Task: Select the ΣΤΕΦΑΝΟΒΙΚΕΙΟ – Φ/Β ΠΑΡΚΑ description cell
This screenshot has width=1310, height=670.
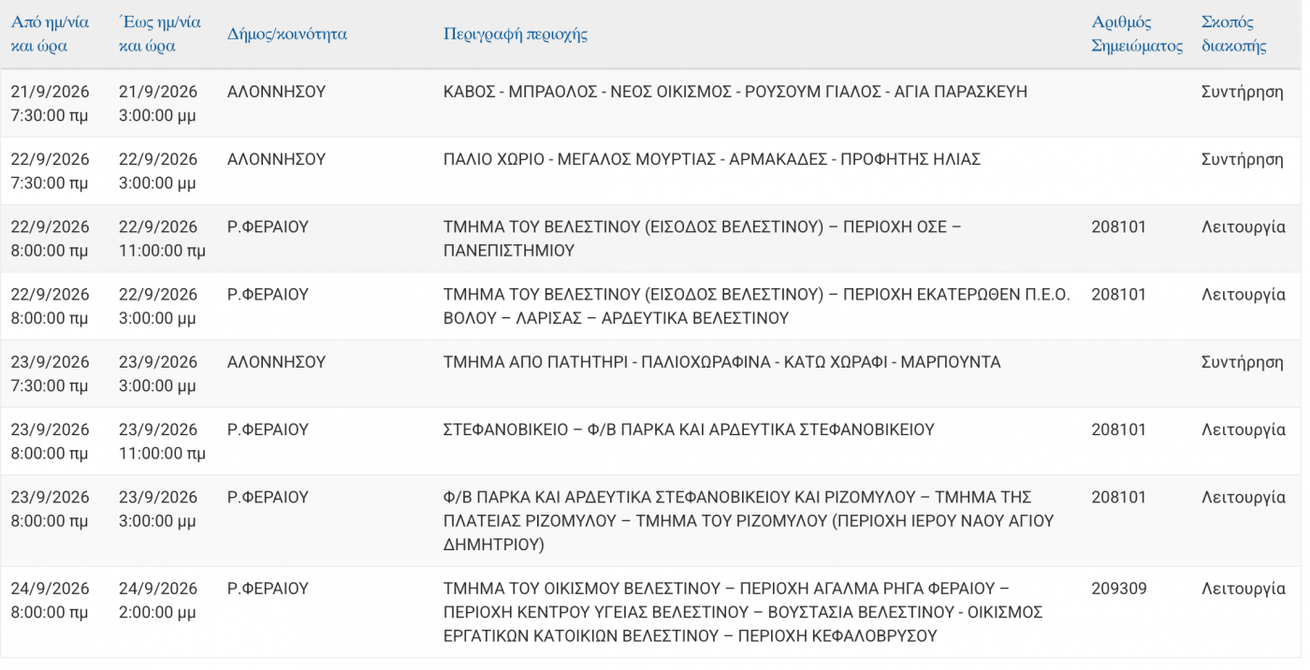Action: pyautogui.click(x=689, y=430)
